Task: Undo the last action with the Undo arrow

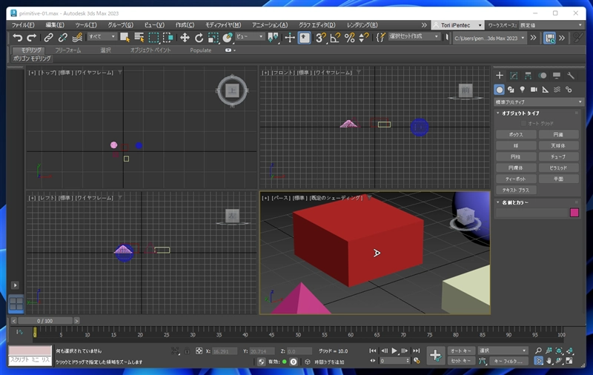Action: point(17,37)
